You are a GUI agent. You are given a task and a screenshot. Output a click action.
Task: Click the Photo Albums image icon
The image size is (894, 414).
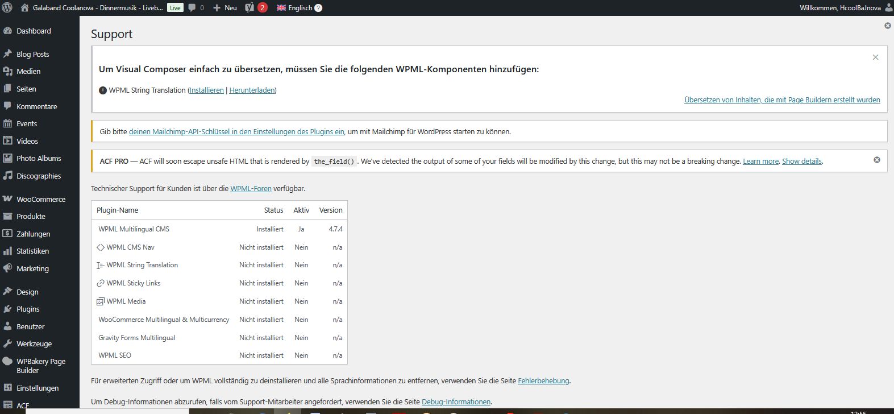7,158
